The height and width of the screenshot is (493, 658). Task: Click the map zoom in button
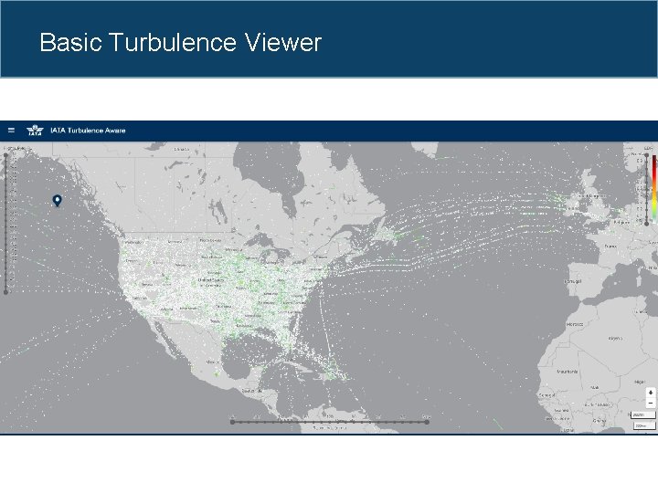(651, 393)
